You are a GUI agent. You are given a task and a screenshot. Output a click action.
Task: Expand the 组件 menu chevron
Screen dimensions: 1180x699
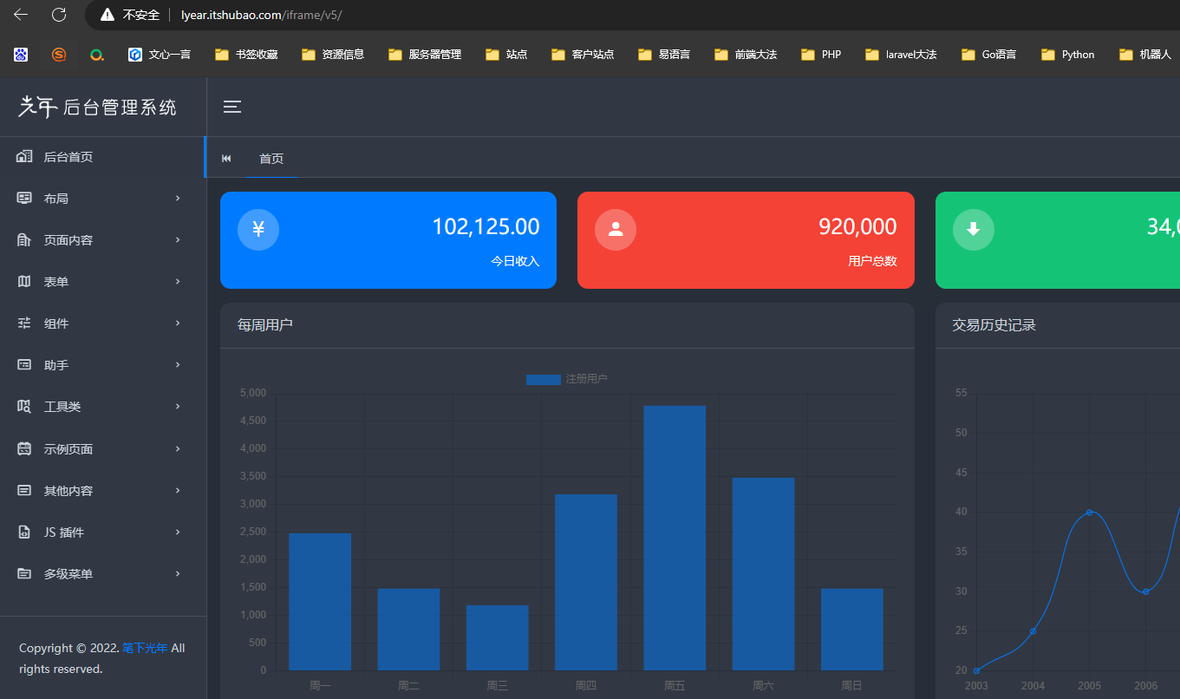click(178, 323)
